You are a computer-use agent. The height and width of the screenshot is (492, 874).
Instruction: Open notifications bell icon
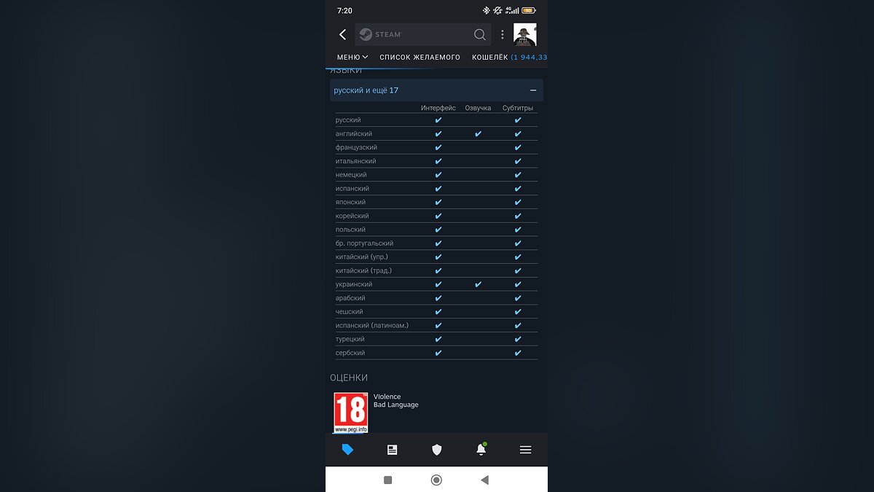click(481, 450)
